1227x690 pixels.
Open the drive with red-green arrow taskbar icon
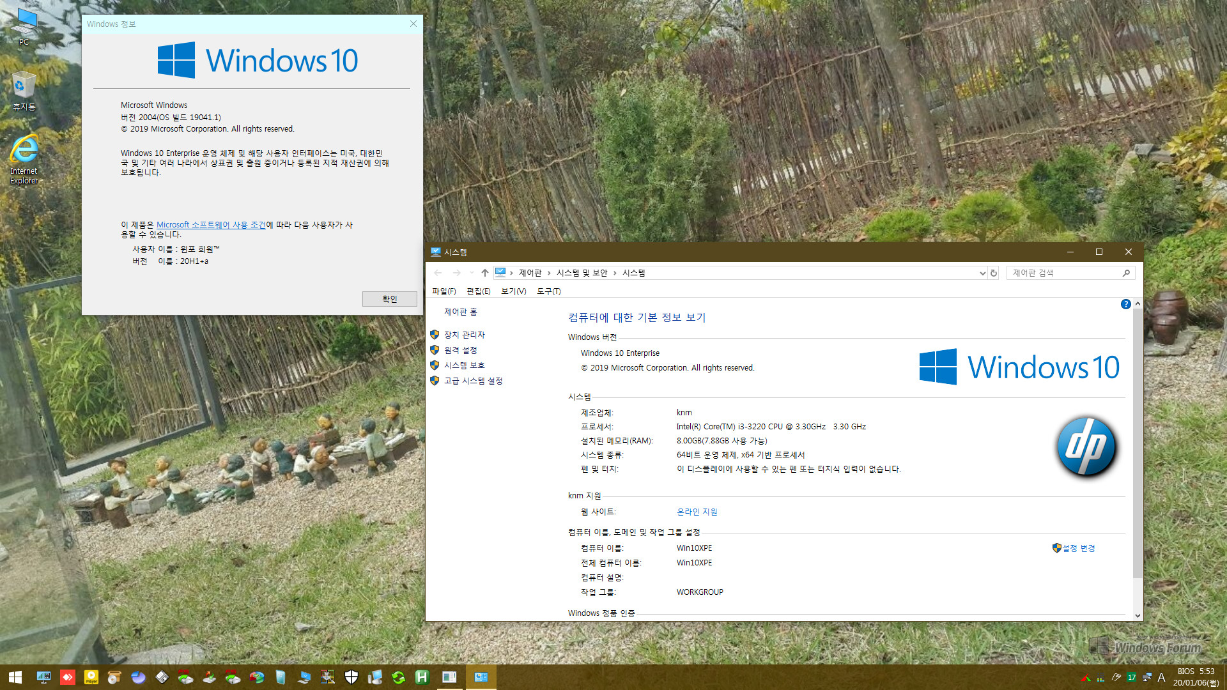[210, 677]
